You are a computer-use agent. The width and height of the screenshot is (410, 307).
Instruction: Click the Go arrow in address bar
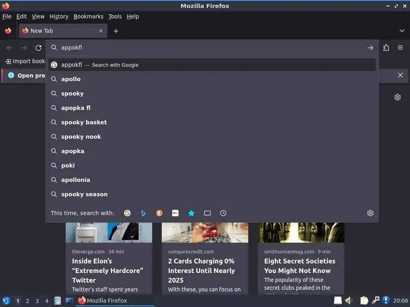[370, 48]
